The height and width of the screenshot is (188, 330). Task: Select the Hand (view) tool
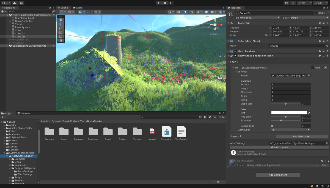61,20
